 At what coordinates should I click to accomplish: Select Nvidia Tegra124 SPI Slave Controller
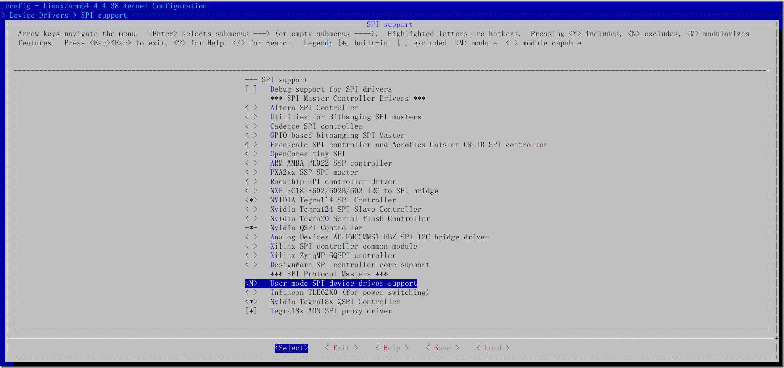point(346,209)
